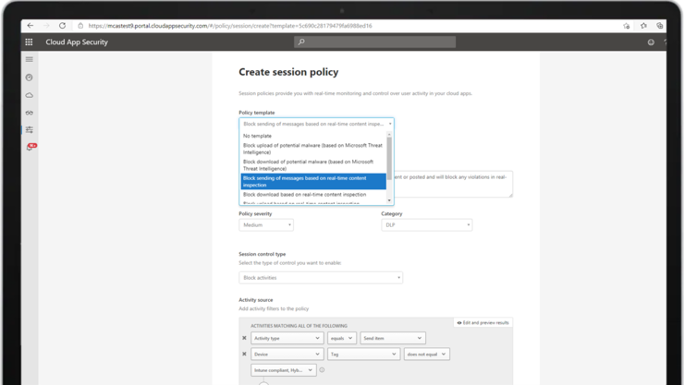This screenshot has width=684, height=385.
Task: Choose 'Block upload of potential malware' template
Action: pos(313,149)
